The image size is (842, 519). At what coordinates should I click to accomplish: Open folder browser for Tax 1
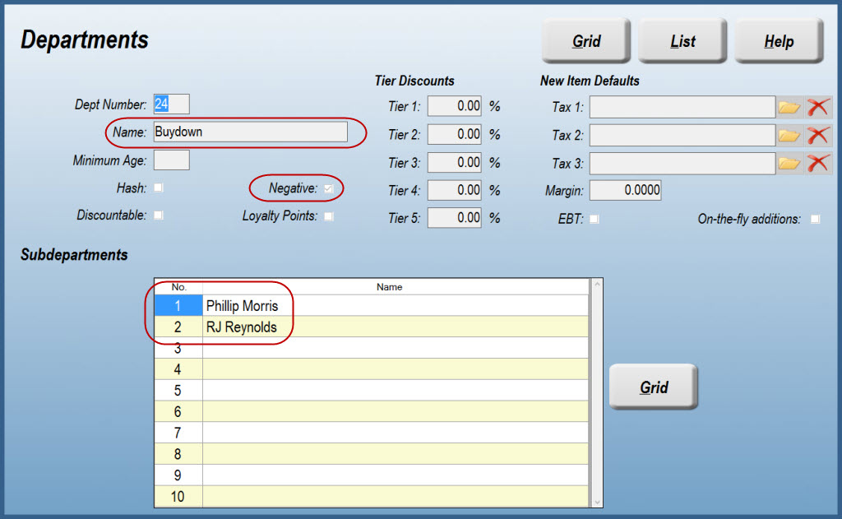[789, 108]
